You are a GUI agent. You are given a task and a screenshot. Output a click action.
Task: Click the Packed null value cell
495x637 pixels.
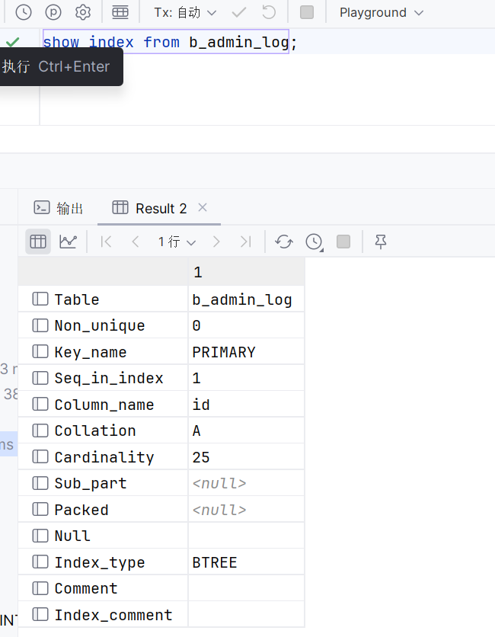point(246,510)
